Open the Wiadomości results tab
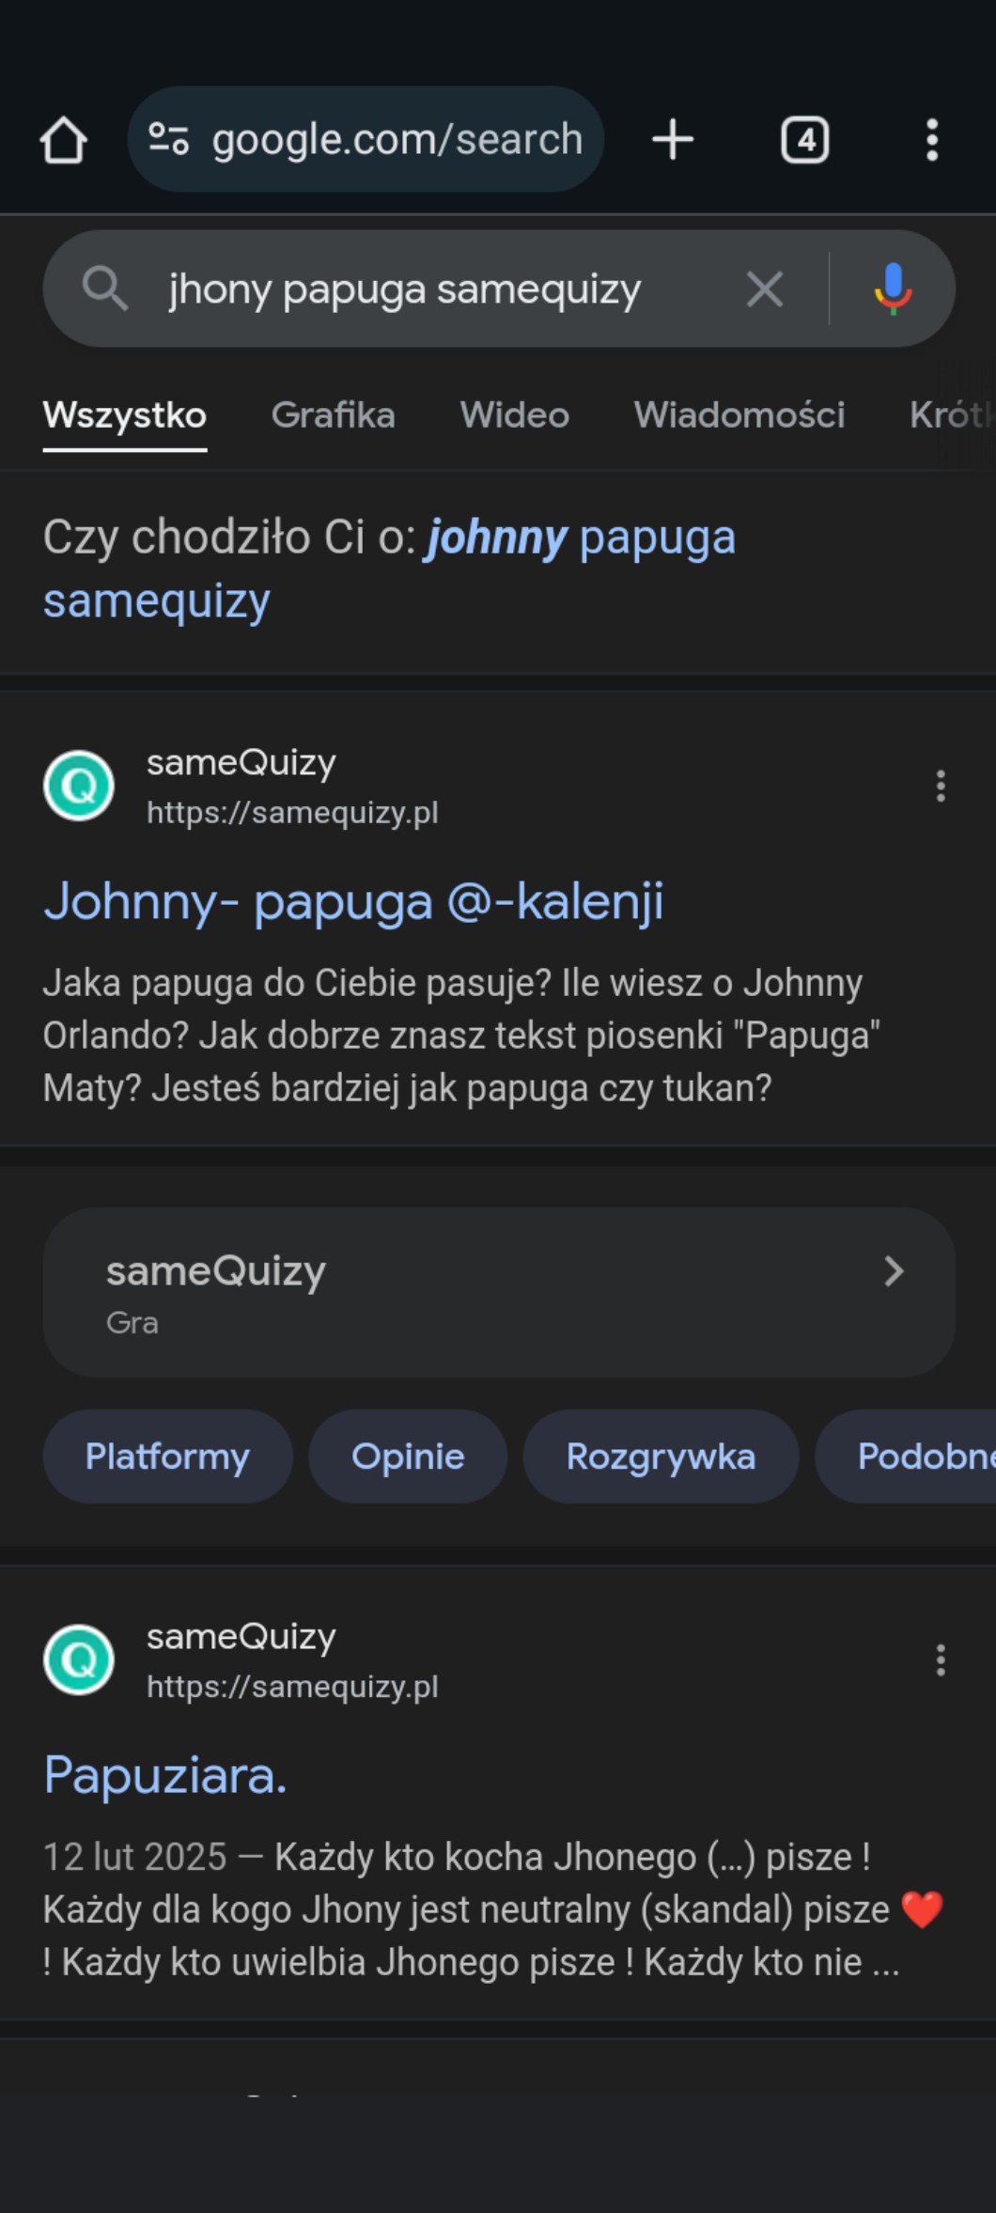Screen dimensions: 996x2213 click(x=739, y=414)
